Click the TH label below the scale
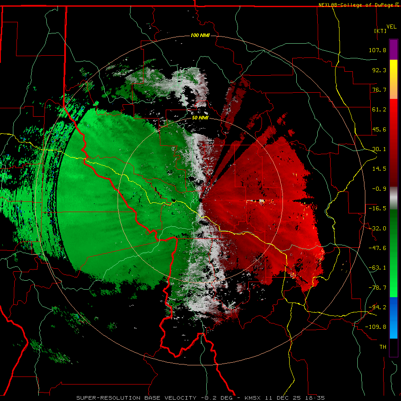Image resolution: width=401 pixels, height=401 pixels. click(x=383, y=347)
